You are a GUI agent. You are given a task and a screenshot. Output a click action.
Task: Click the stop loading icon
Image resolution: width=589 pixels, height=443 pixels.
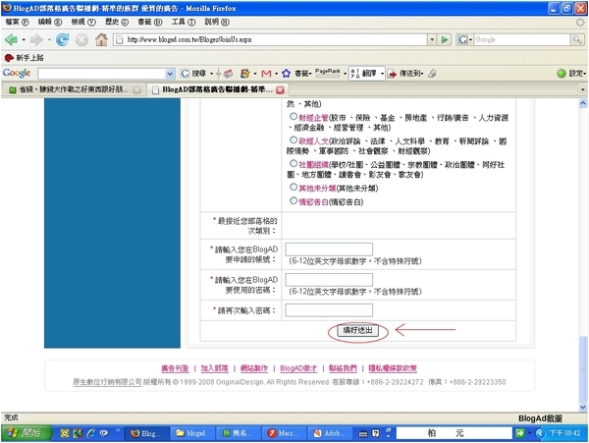click(x=81, y=39)
